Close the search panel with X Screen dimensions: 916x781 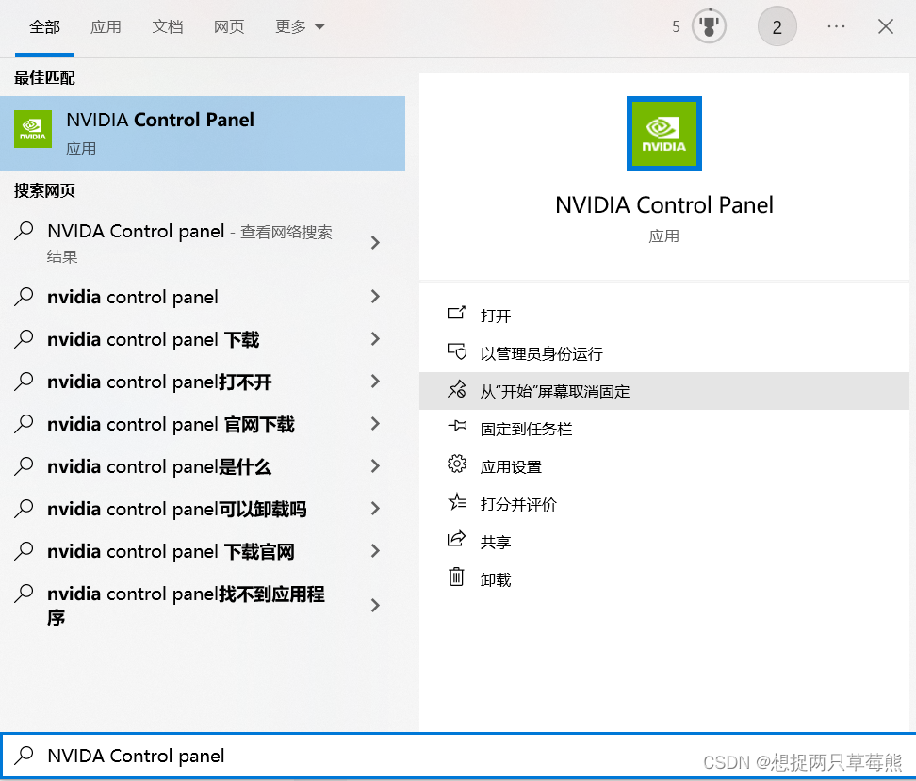[886, 26]
